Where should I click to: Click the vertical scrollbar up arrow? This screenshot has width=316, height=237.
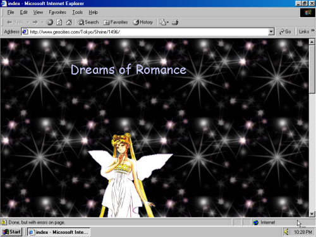[312, 42]
